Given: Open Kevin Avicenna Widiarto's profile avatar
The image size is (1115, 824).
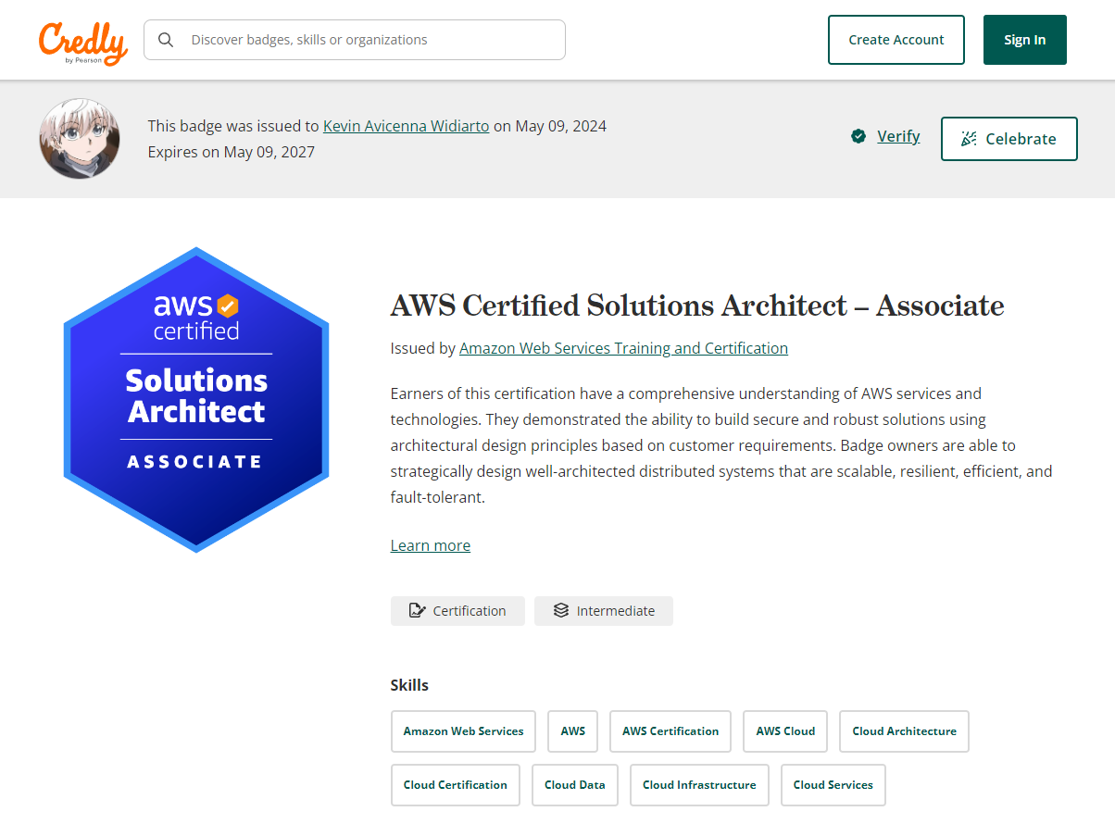Looking at the screenshot, I should 80,139.
